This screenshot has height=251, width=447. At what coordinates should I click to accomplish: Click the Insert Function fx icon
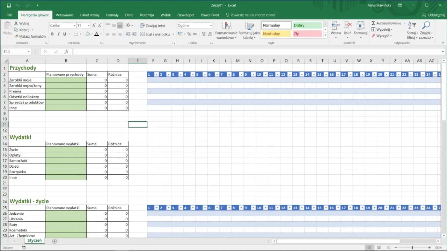[66, 51]
